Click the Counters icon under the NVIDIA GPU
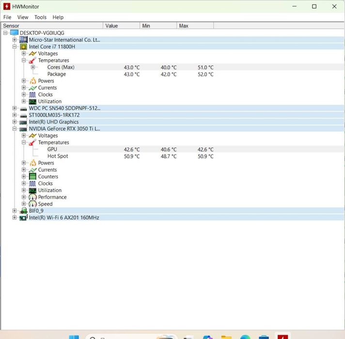 [x=32, y=177]
